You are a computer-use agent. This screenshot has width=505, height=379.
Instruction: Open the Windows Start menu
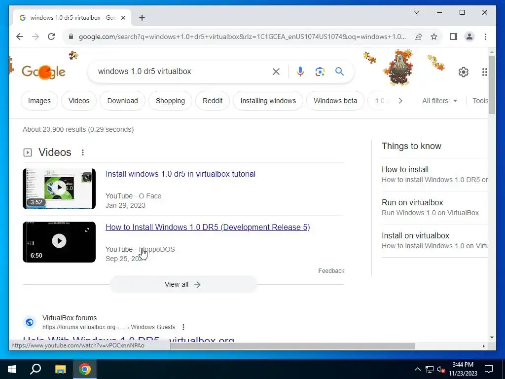12,369
